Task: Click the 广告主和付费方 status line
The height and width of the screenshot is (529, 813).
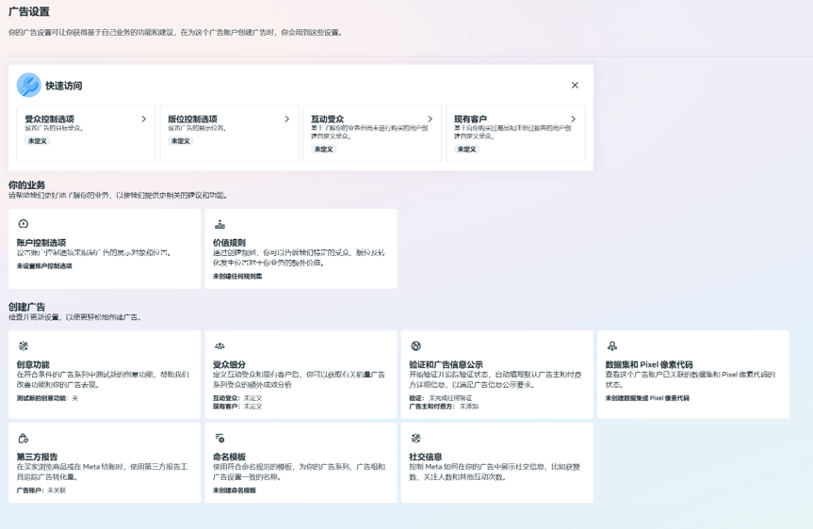Action: point(444,407)
